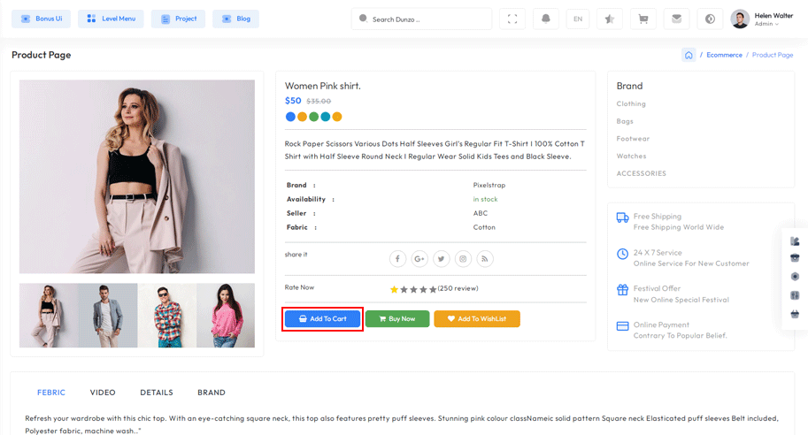808x435 pixels.
Task: Open the shopping cart in header
Action: [643, 19]
